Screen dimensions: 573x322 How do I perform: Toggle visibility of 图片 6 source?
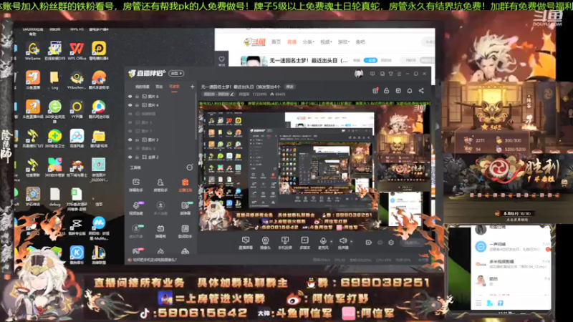tap(130, 97)
